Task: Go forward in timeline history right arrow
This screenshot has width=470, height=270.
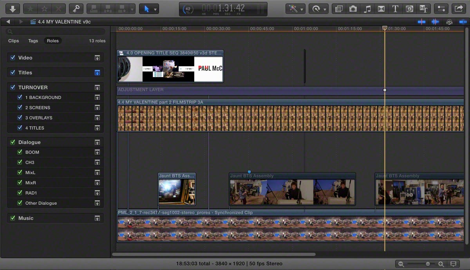Action: coord(21,22)
